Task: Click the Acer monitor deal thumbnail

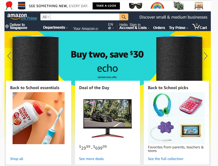Action: pyautogui.click(x=107, y=118)
